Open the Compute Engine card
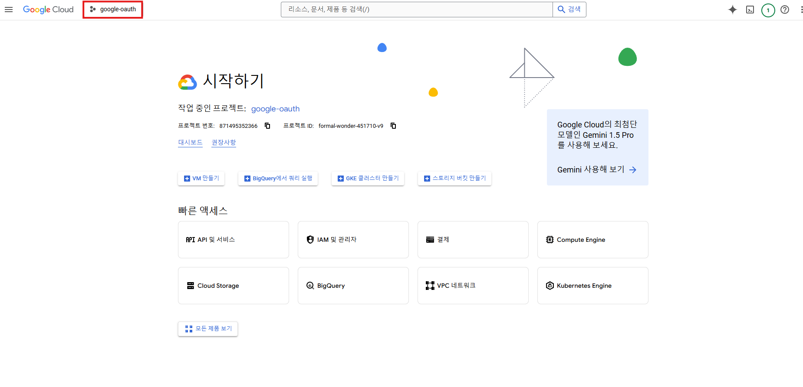 click(x=593, y=240)
